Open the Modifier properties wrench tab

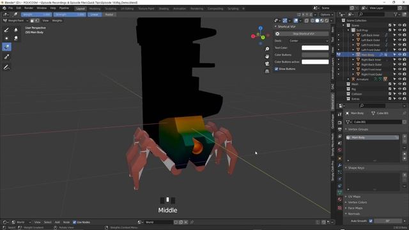339,165
